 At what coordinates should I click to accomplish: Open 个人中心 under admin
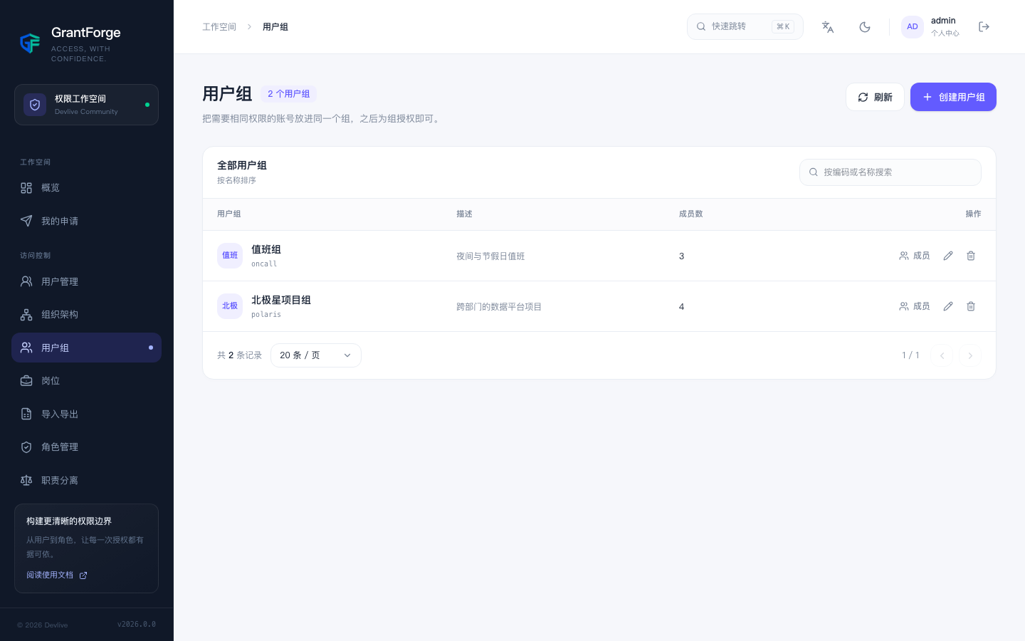point(945,33)
